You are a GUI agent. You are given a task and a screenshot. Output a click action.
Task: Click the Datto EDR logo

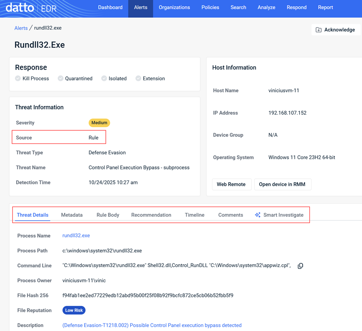click(31, 8)
